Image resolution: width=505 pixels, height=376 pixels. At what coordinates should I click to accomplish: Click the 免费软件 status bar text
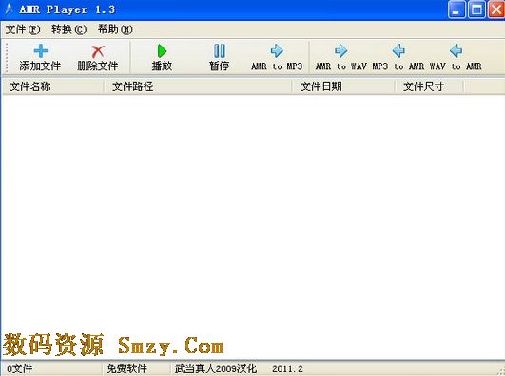coord(126,368)
